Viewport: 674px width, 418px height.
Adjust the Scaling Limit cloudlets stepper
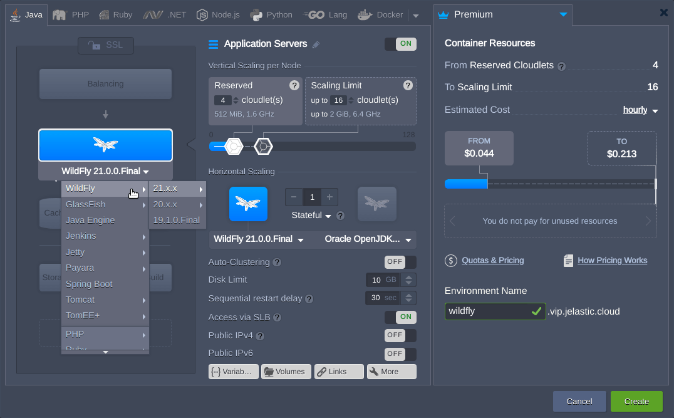(351, 100)
